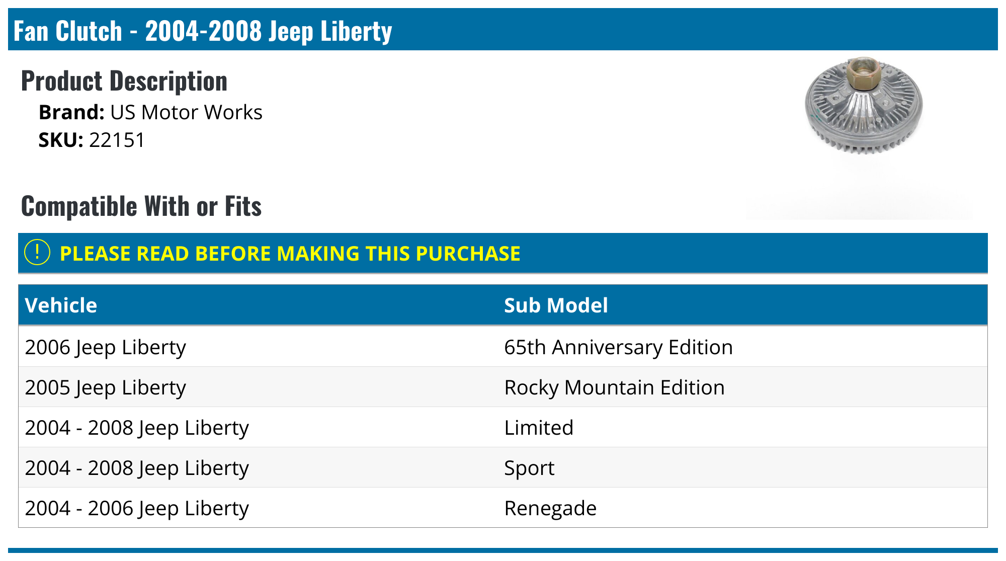1006x561 pixels.
Task: Select the 2005 Jeep Liberty vehicle cell
Action: pyautogui.click(x=105, y=387)
